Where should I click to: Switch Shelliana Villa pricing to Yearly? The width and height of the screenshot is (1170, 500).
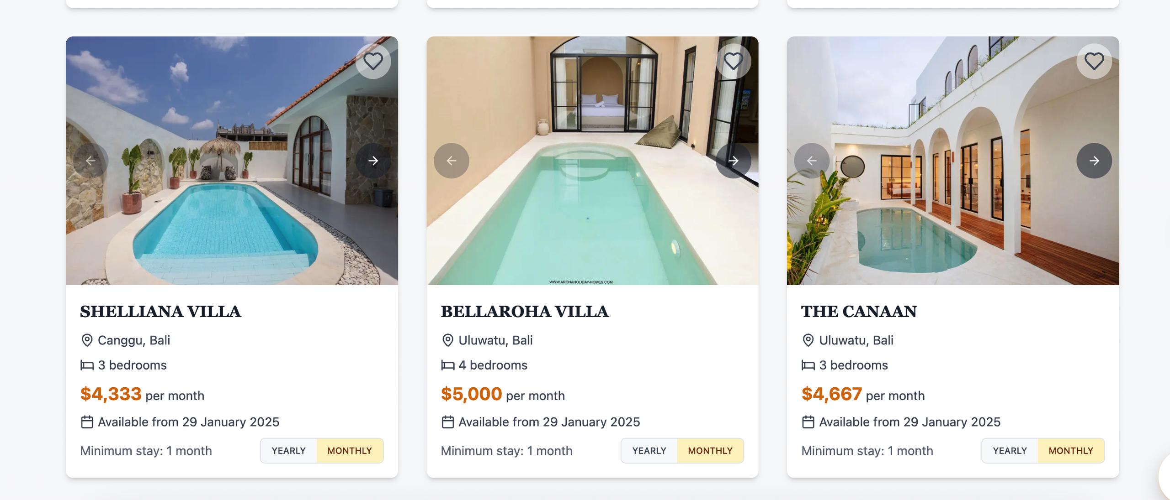288,451
